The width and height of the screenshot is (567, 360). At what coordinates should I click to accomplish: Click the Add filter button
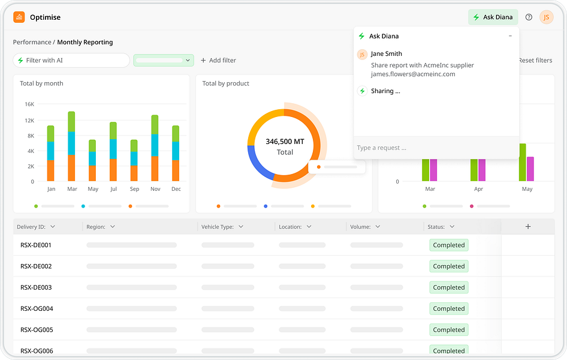[218, 61]
